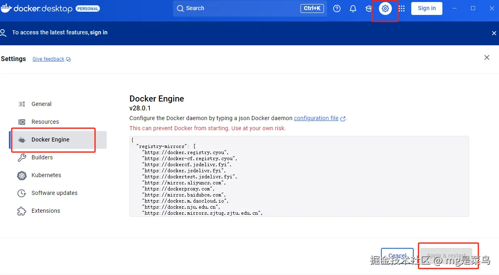Click the https://docker.nju.edu.cn mirror line

182,207
